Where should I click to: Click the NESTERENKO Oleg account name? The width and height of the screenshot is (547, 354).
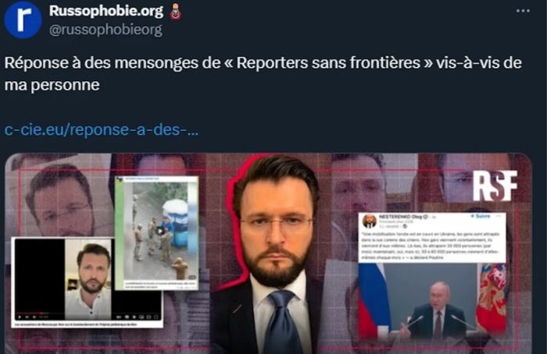(x=400, y=217)
